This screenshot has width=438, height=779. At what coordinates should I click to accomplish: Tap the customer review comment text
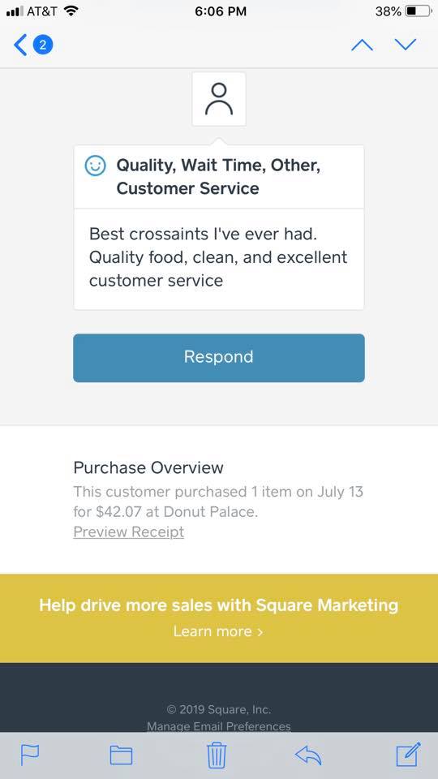tap(218, 257)
